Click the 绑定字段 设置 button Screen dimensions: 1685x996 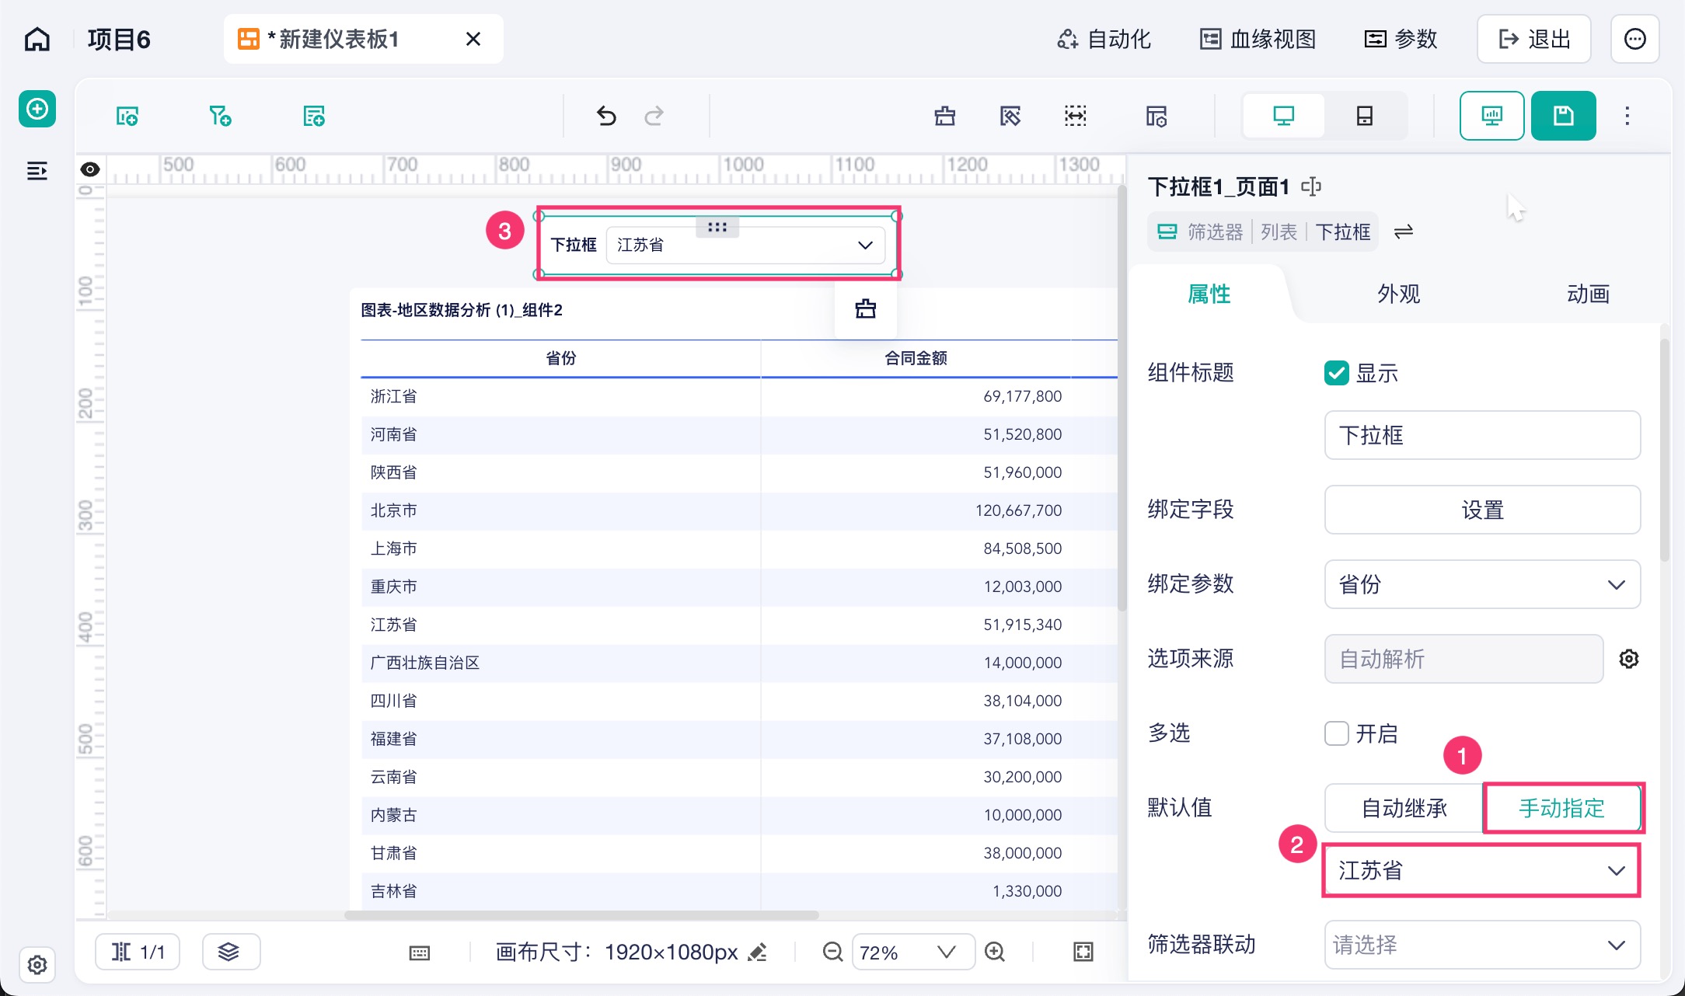pos(1482,510)
